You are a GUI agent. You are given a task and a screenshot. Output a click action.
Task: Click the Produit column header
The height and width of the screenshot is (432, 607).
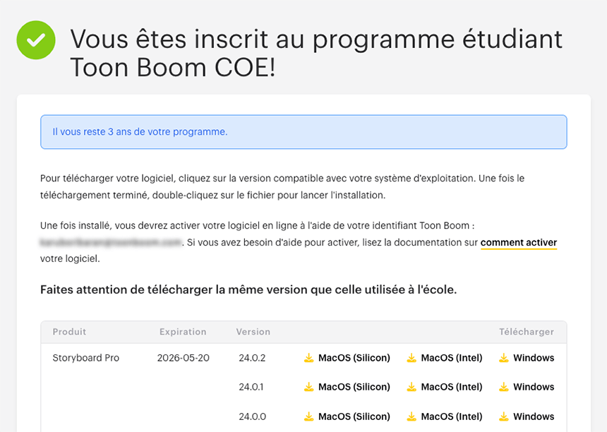(x=69, y=332)
